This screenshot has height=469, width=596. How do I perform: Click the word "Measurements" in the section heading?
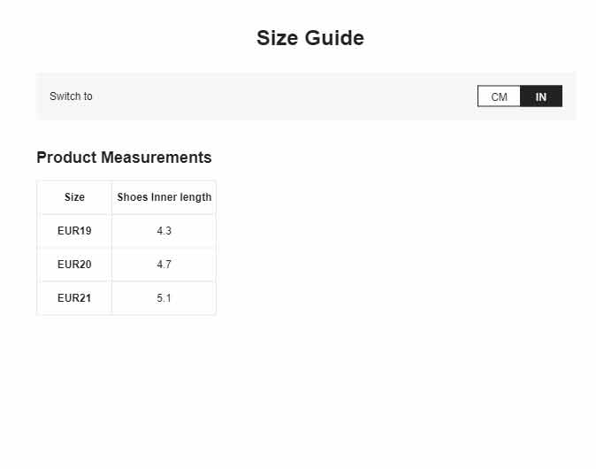tap(157, 158)
